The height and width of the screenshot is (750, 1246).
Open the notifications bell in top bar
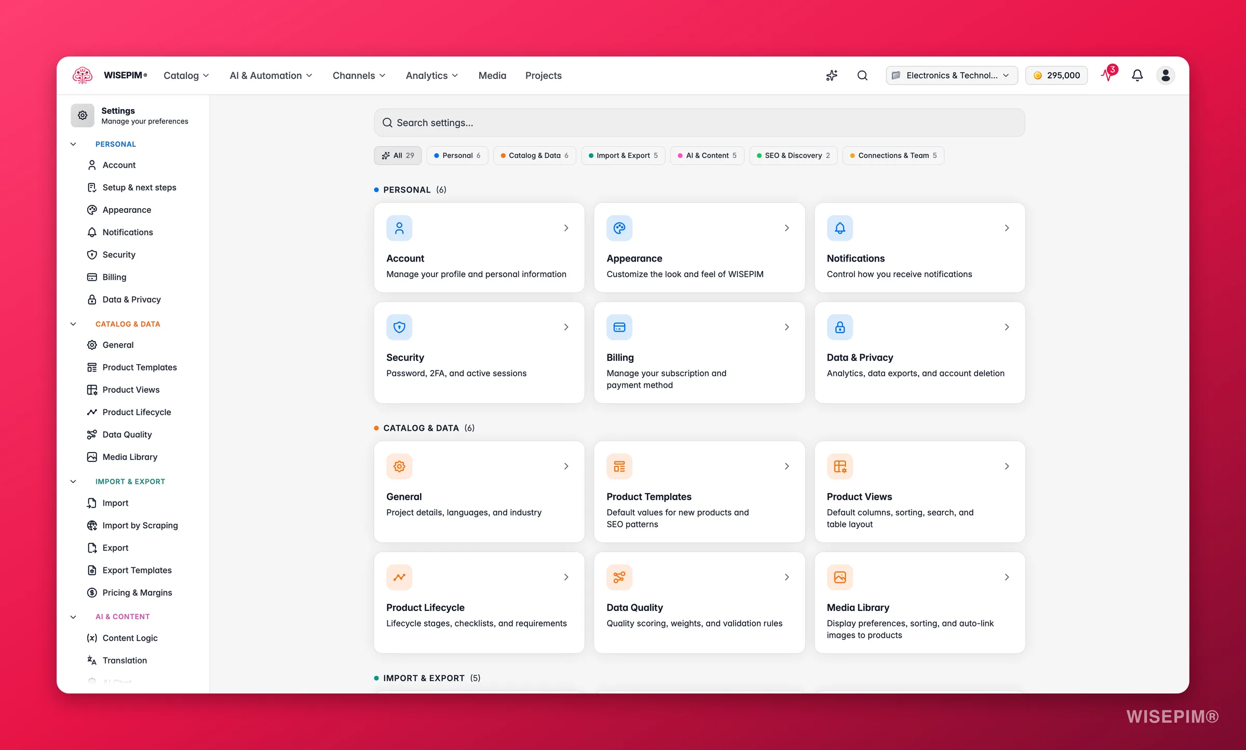(x=1137, y=75)
